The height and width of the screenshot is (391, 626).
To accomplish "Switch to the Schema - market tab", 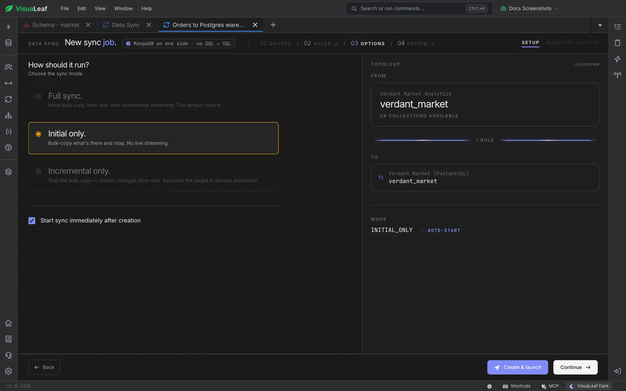I will (x=56, y=25).
